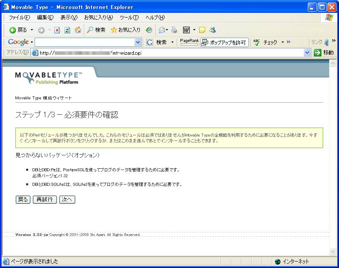Refresh the page using the green arrows icon
The width and height of the screenshot is (339, 268).
tap(67, 30)
